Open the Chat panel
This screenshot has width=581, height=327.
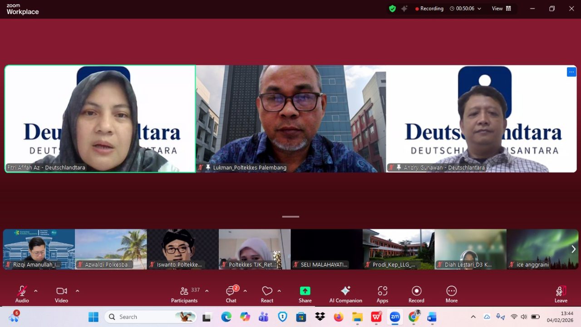click(231, 294)
